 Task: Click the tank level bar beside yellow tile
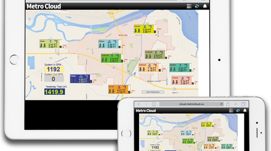(x=155, y=29)
